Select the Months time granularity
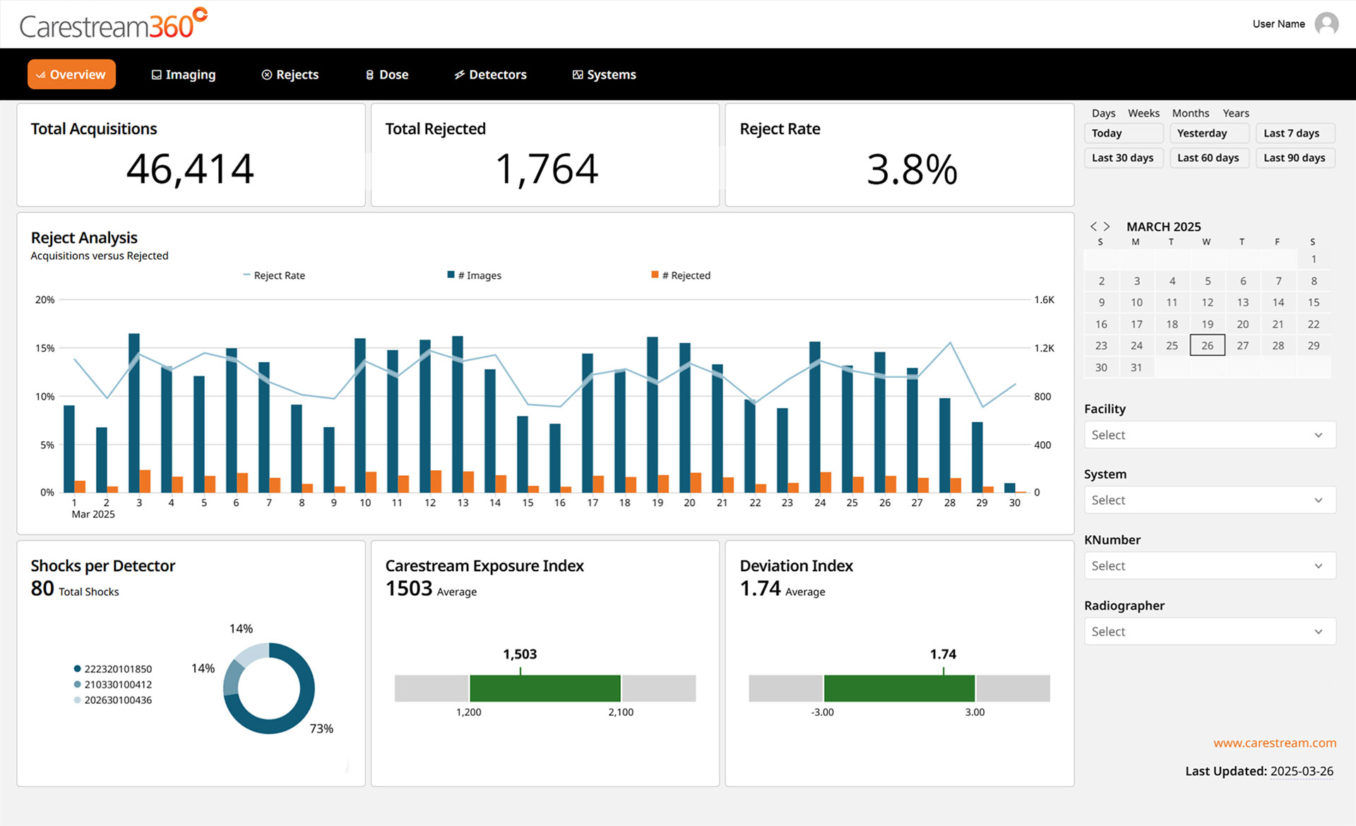1356x826 pixels. (x=1190, y=113)
